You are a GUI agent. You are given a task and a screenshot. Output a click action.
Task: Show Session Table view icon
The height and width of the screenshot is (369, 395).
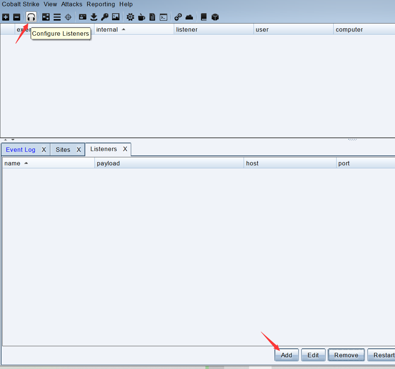point(57,17)
